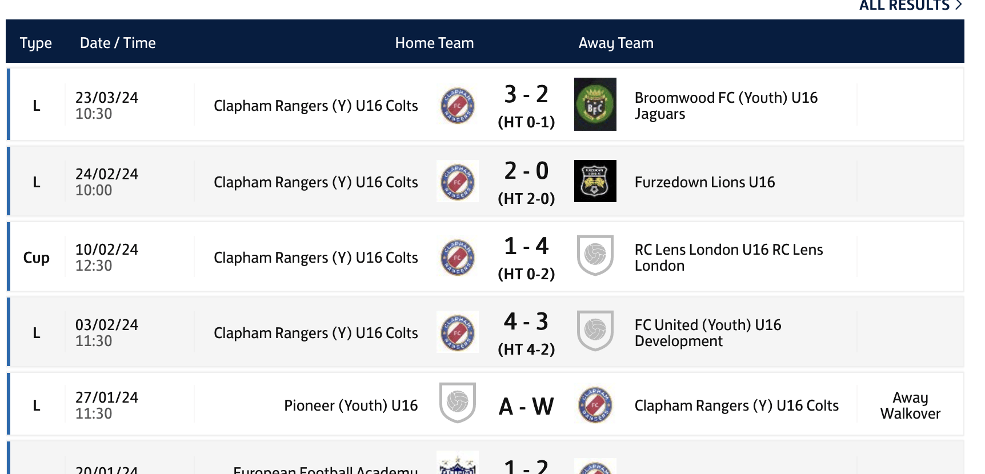Screen dimensions: 985x474
Task: Click RC Lens London placeholder shield icon
Action: (x=595, y=255)
